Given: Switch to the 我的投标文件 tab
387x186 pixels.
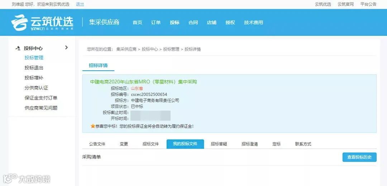Looking at the screenshot, I should point(185,144).
